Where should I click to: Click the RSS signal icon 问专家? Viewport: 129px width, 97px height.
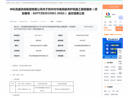[120, 22]
